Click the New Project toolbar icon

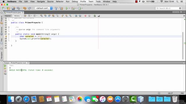point(8,8)
